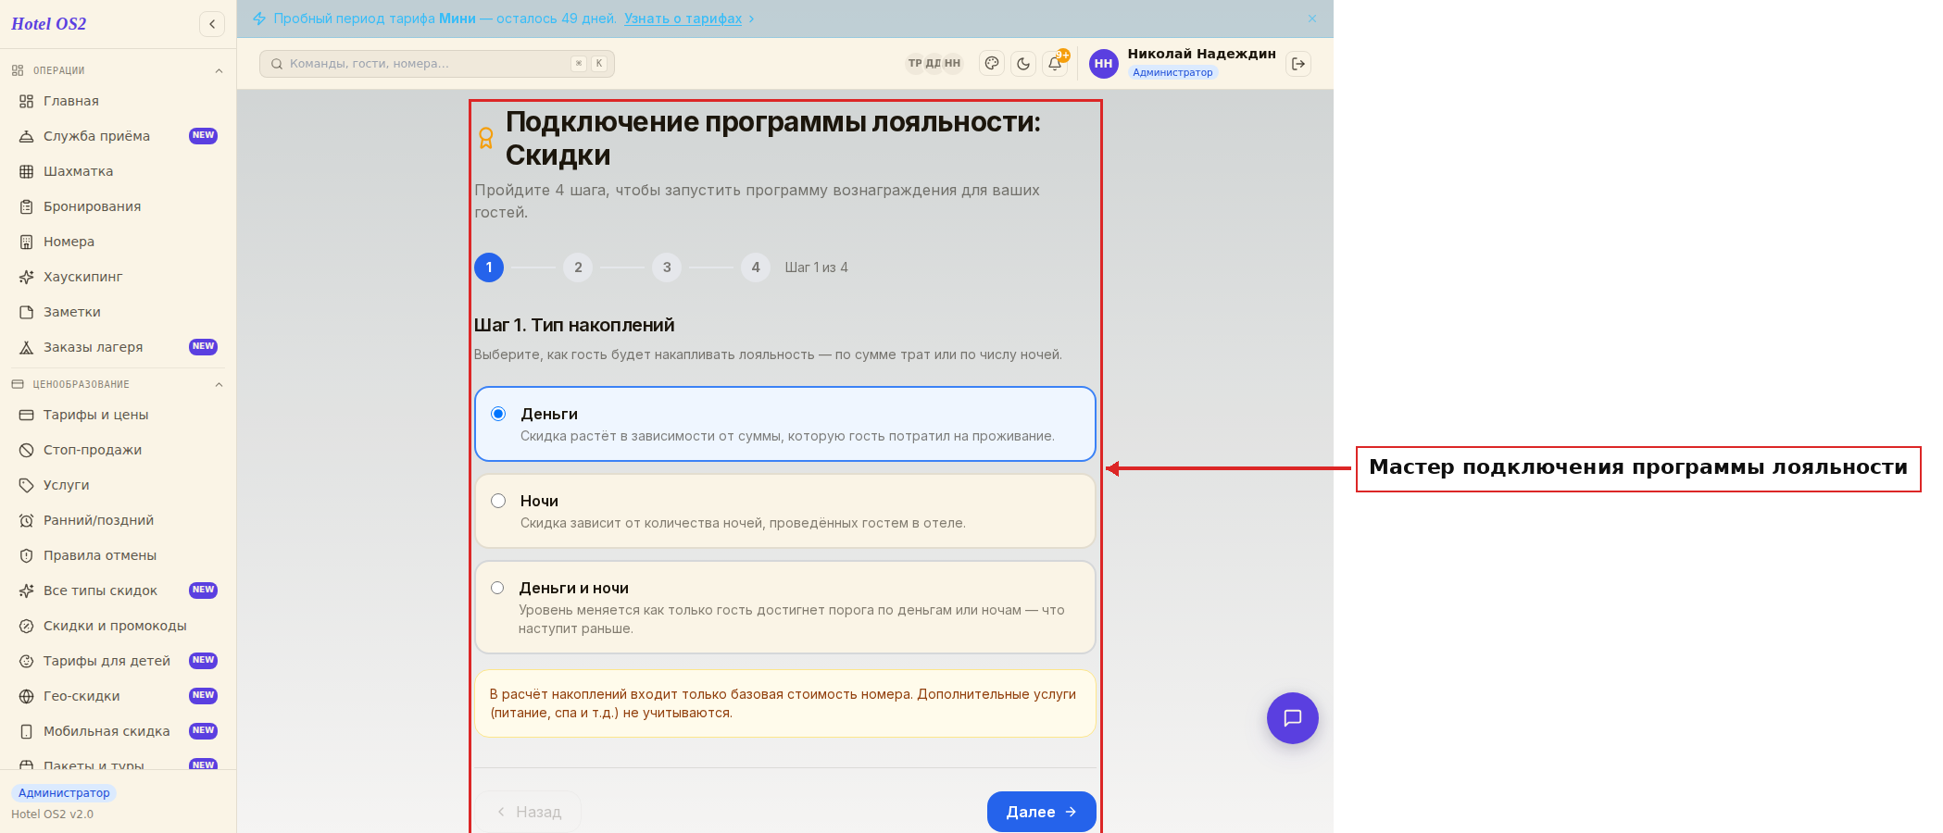Open Служба приёма bell icon

tap(26, 136)
